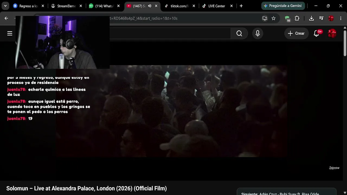Click the vertical scrollbar thumb
Screen dimensions: 347x195
pyautogui.click(x=345, y=43)
